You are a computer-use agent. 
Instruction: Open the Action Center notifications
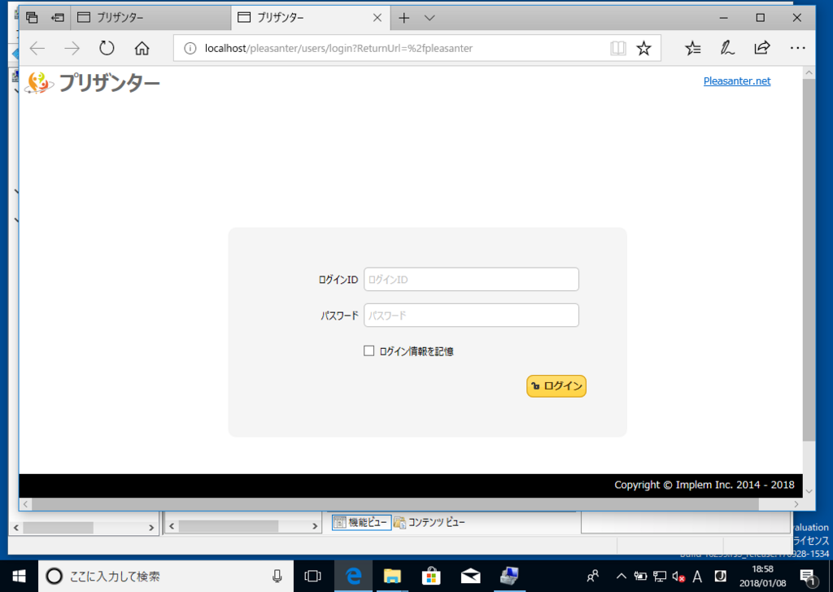click(x=808, y=576)
